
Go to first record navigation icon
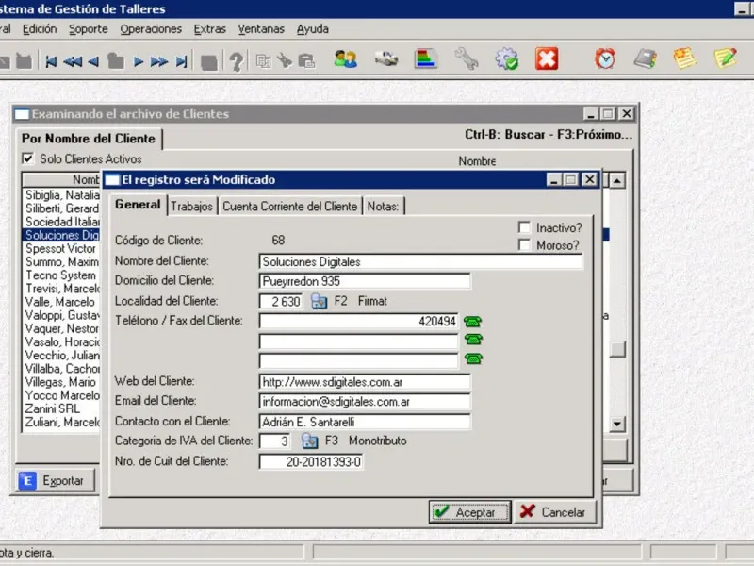[x=51, y=61]
